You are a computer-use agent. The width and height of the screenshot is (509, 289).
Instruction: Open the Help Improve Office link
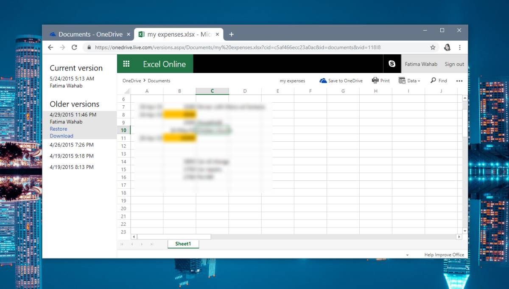pyautogui.click(x=444, y=255)
